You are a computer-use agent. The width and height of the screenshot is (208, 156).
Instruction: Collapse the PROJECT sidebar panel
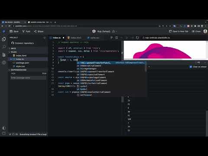[x=44, y=38]
